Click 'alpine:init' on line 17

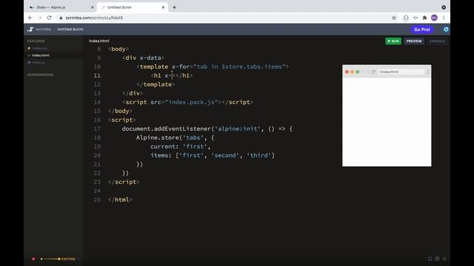(x=237, y=129)
